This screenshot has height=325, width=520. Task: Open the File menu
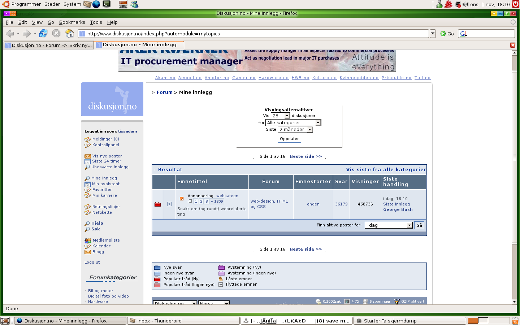tap(9, 22)
